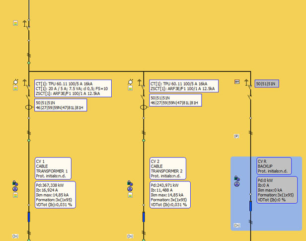This screenshot has width=306, height=241.
Task: Click the lamp indicator symbol on CV 2 feeder
Action: (x=131, y=81)
